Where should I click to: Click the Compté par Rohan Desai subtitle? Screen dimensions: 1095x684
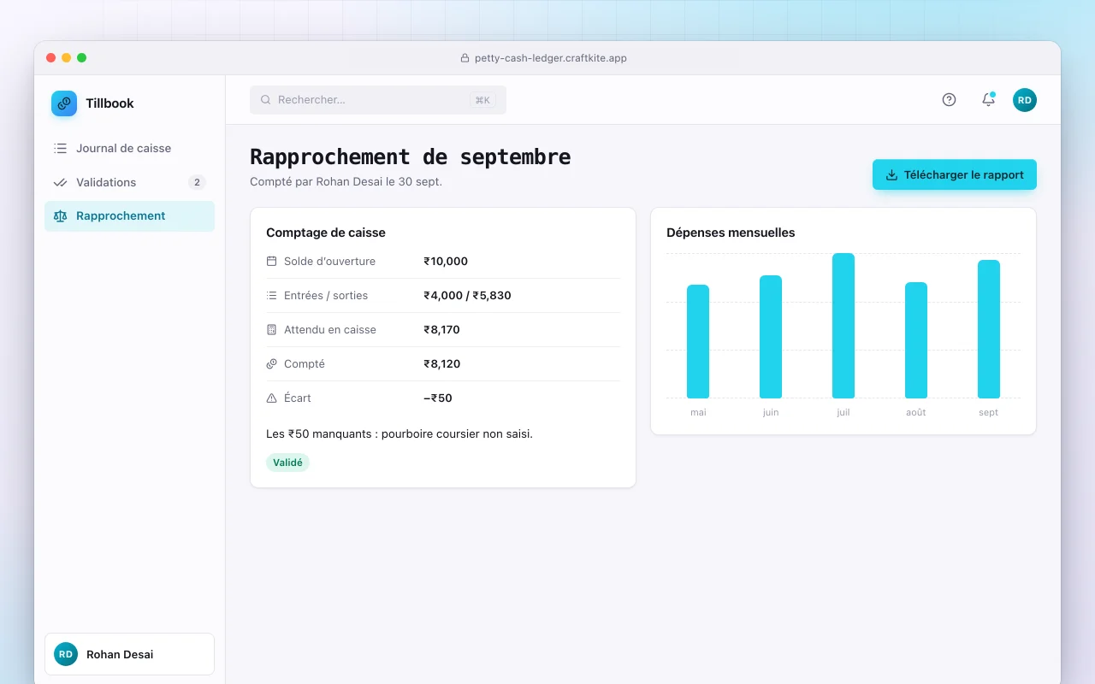point(346,182)
